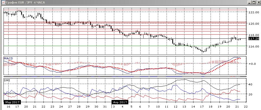Click date label 24 on time axis
The image size is (261, 110).
pyautogui.click(x=61, y=106)
